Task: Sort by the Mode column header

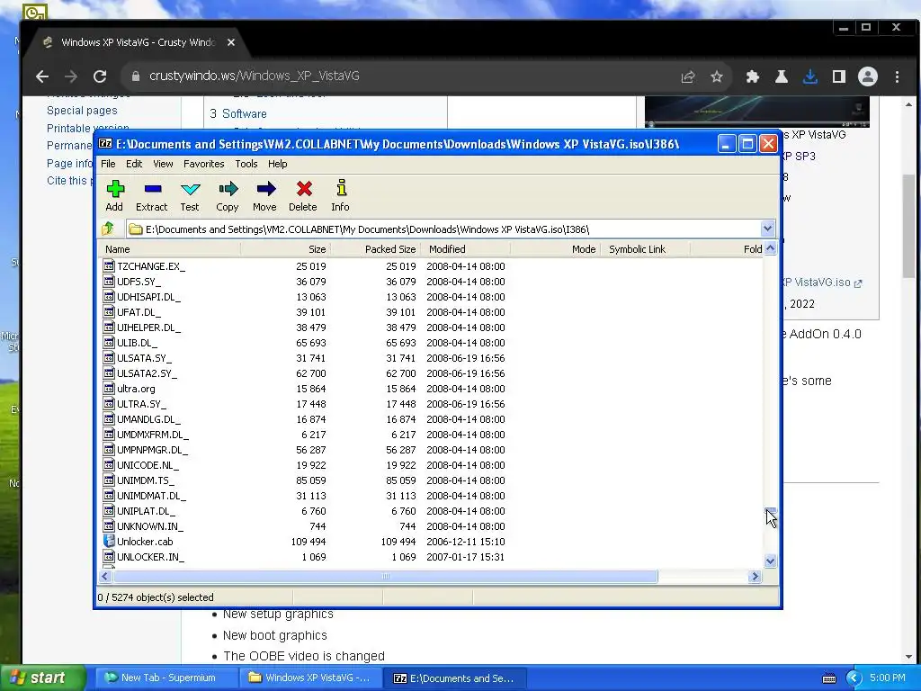Action: click(x=555, y=249)
